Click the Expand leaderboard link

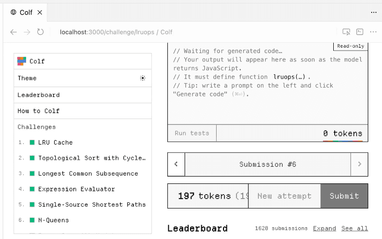pos(324,228)
